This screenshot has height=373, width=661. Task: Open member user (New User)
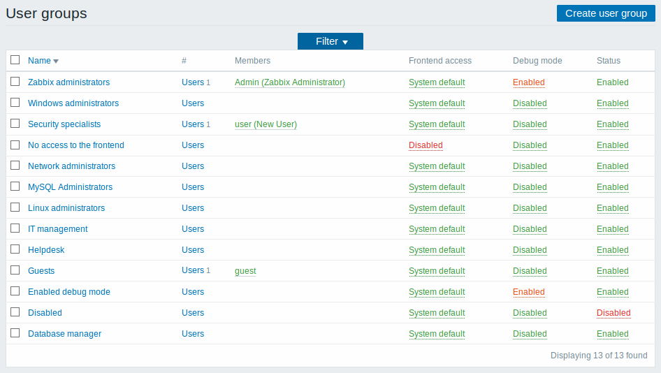pyautogui.click(x=266, y=124)
